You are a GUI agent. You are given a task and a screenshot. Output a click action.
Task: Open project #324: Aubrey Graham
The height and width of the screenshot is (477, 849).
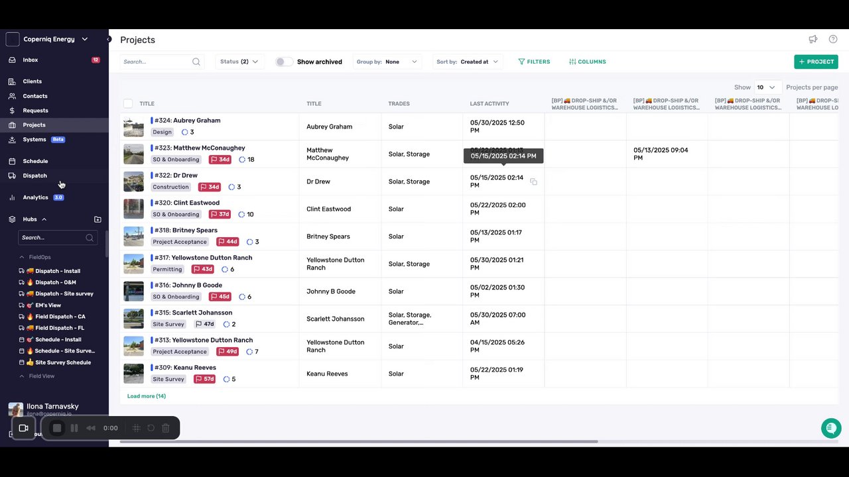pos(187,121)
